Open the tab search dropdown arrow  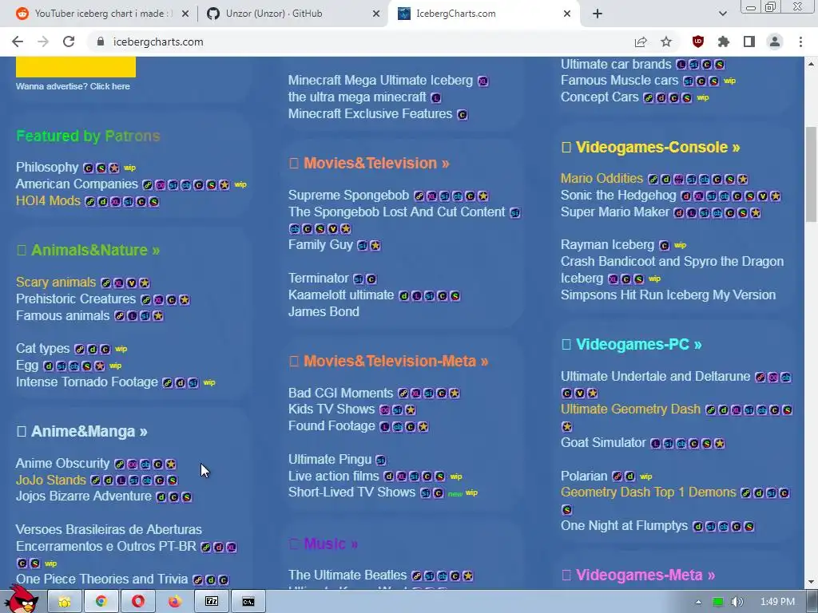722,14
